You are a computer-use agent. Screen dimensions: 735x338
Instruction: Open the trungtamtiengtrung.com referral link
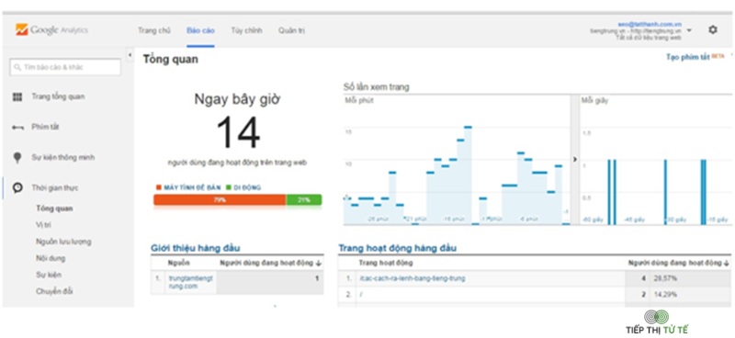click(190, 282)
